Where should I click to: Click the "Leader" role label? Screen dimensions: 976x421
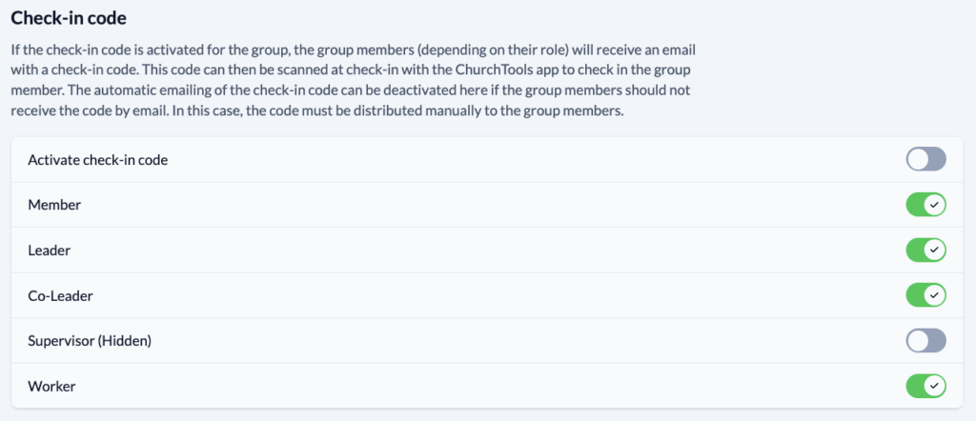(x=51, y=251)
